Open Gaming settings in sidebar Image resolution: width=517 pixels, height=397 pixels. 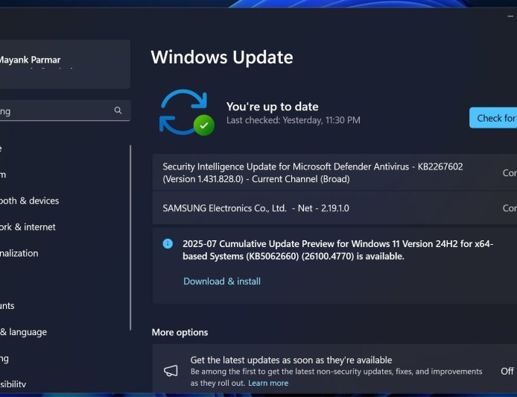4,358
